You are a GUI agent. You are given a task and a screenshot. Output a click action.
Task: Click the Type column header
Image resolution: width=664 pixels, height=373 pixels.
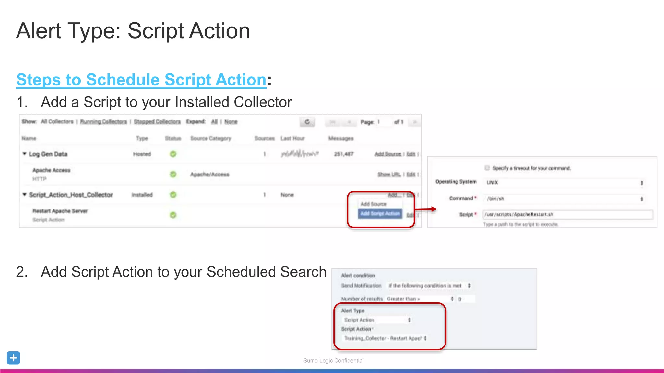click(142, 138)
